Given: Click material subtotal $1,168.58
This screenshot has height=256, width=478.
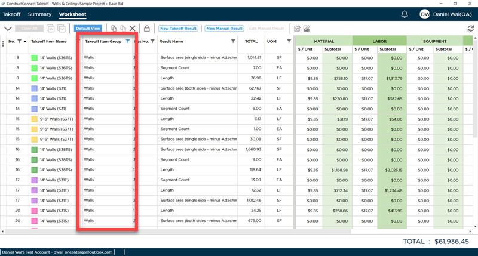Looking at the screenshot, I should point(339,170).
